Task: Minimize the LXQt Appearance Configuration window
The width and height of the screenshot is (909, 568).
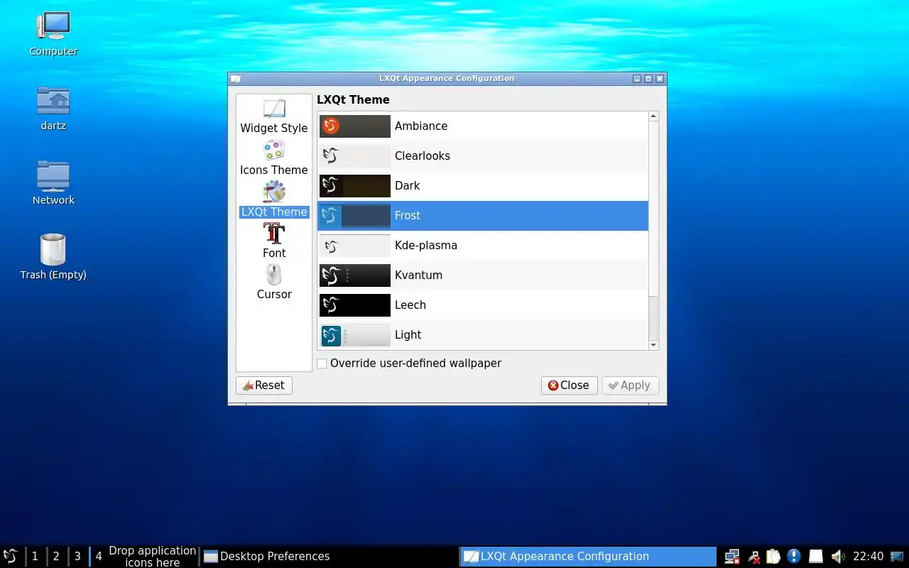Action: click(x=637, y=79)
